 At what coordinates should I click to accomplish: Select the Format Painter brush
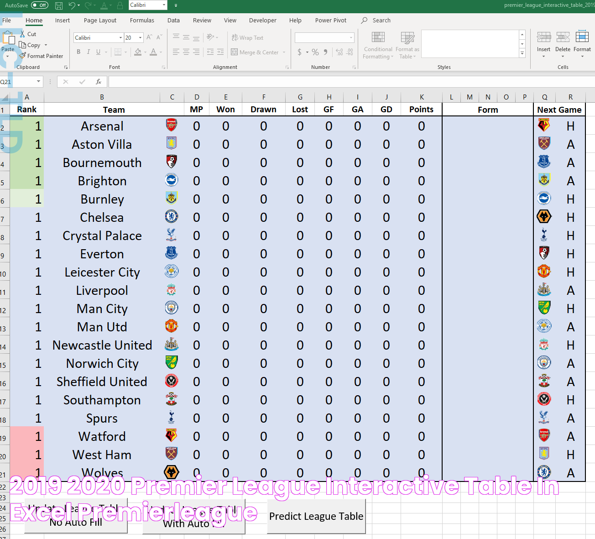pos(23,56)
